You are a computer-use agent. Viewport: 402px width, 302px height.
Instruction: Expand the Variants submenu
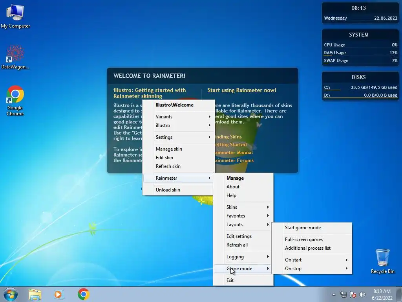coord(179,116)
